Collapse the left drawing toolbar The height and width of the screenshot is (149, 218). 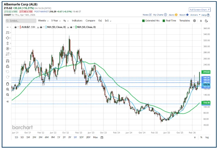pyautogui.click(x=8, y=101)
